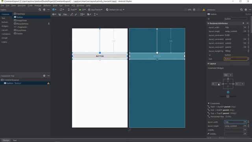Open layout_width 0dp combo box
This screenshot has width=252, height=142.
pos(235,122)
